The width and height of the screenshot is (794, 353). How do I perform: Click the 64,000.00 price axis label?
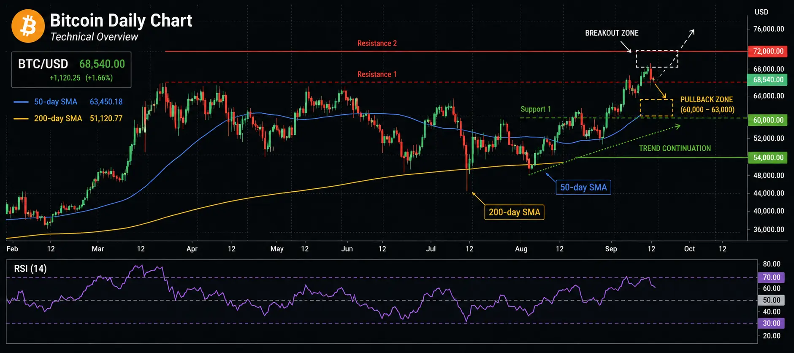pyautogui.click(x=769, y=96)
